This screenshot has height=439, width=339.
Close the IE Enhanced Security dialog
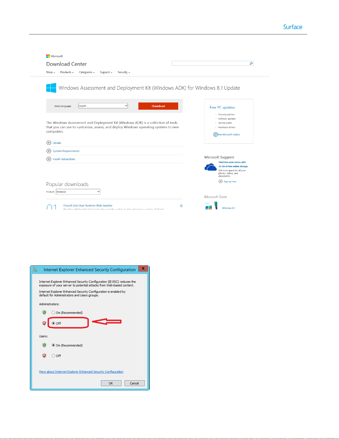pos(143,268)
